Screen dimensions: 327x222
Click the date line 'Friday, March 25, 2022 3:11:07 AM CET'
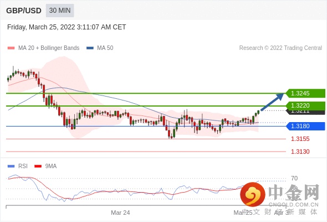click(67, 27)
